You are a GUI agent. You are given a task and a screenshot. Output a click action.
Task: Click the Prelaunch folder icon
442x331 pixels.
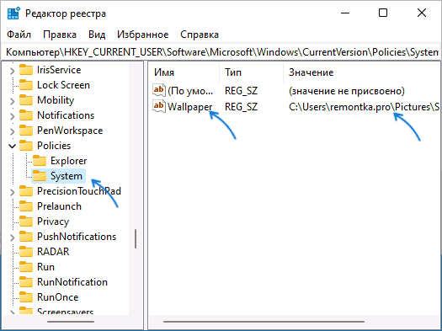coord(26,206)
